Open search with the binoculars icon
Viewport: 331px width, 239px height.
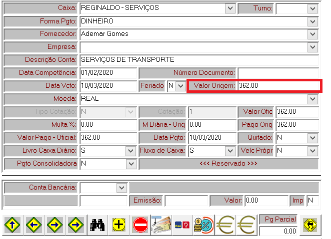pos(97,225)
